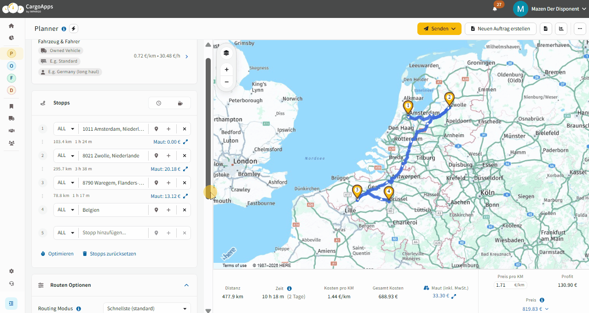The image size is (589, 313).
Task: Open the Senden dropdown button
Action: pyautogui.click(x=439, y=29)
